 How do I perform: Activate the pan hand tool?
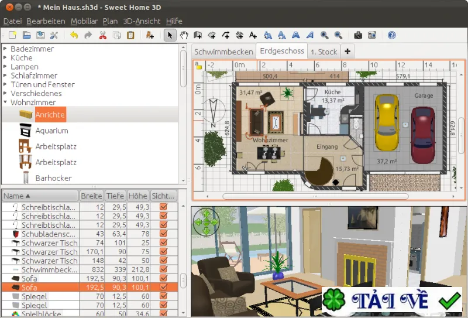tap(184, 35)
